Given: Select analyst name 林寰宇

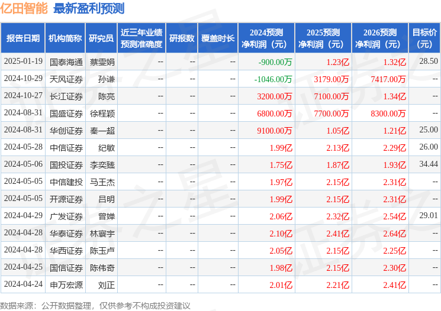Looking at the screenshot, I should [102, 234].
